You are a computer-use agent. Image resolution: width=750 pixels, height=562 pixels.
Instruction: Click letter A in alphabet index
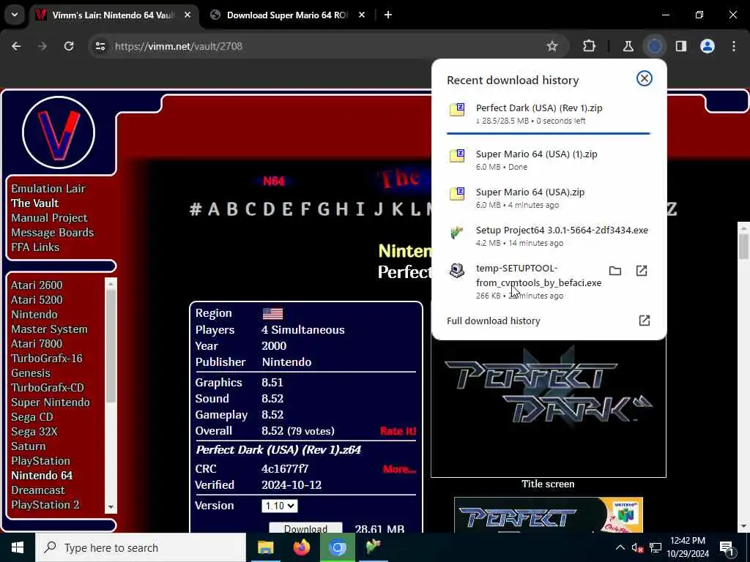point(213,209)
